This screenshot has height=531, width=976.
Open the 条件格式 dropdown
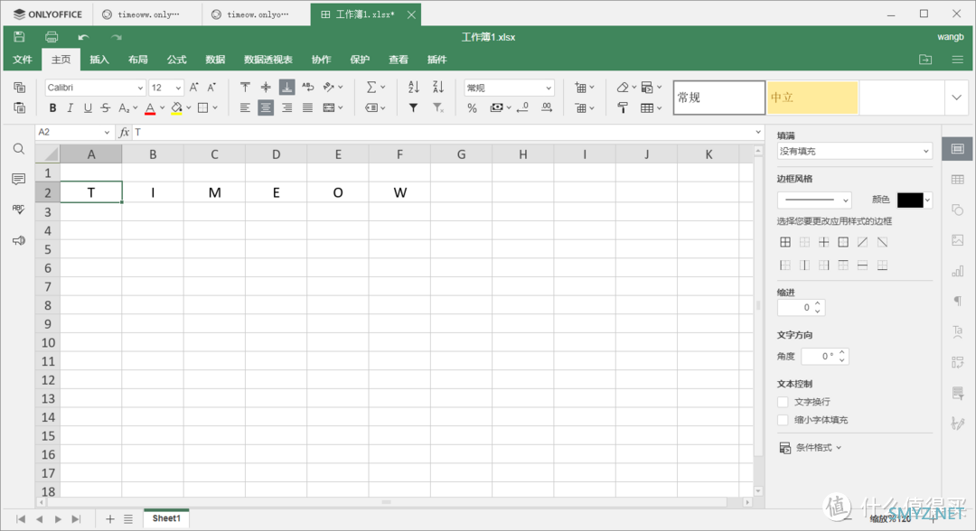coord(811,448)
